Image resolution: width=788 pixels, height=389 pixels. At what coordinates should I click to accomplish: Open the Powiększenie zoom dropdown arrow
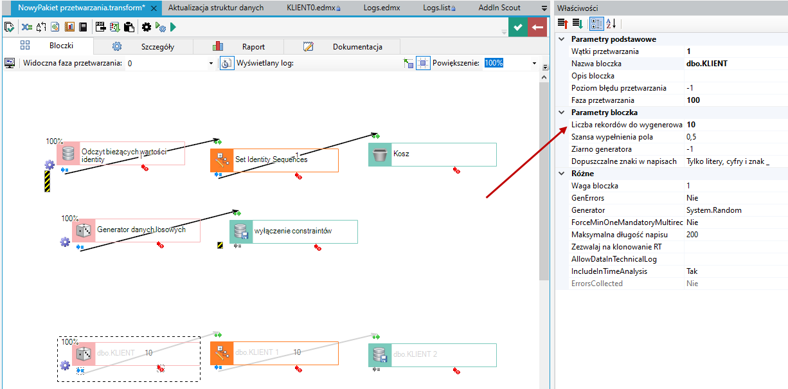tap(533, 64)
